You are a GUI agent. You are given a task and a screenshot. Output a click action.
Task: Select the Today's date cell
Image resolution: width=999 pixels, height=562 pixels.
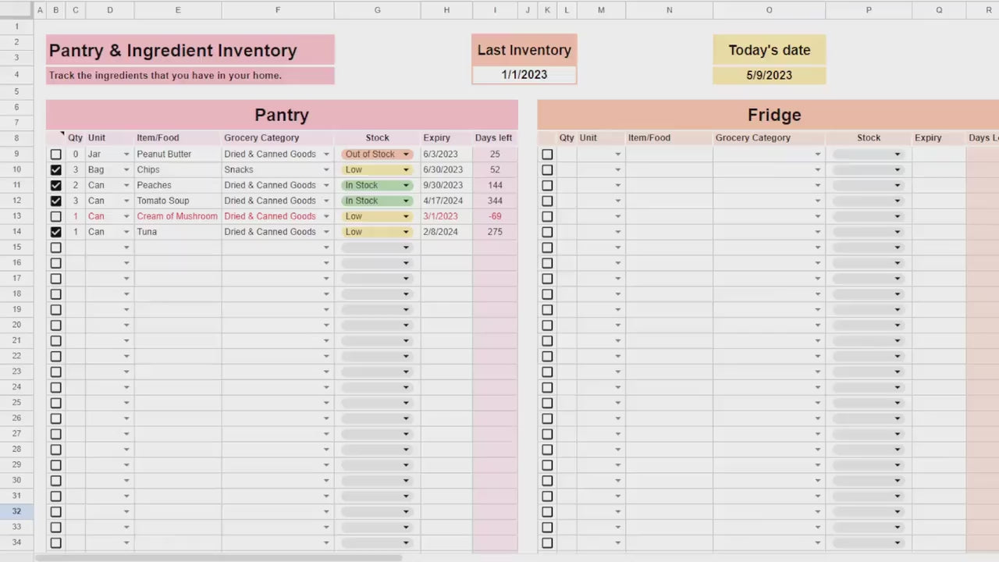click(769, 75)
